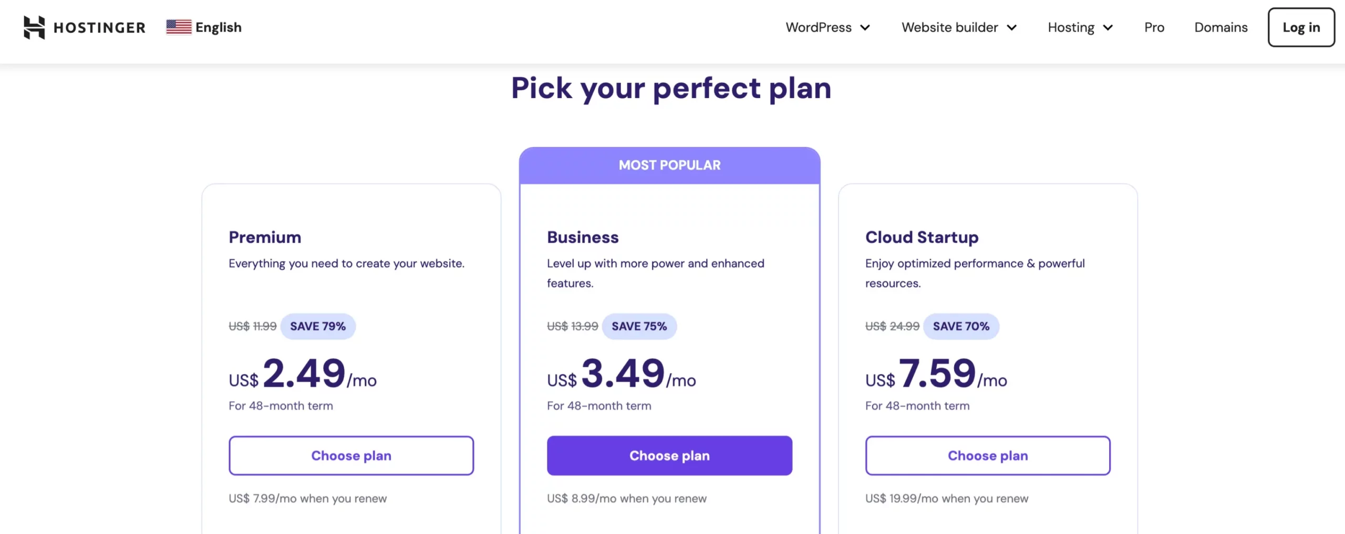Click the US$ 3.49/mo price
Viewport: 1345px width, 534px height.
[622, 373]
